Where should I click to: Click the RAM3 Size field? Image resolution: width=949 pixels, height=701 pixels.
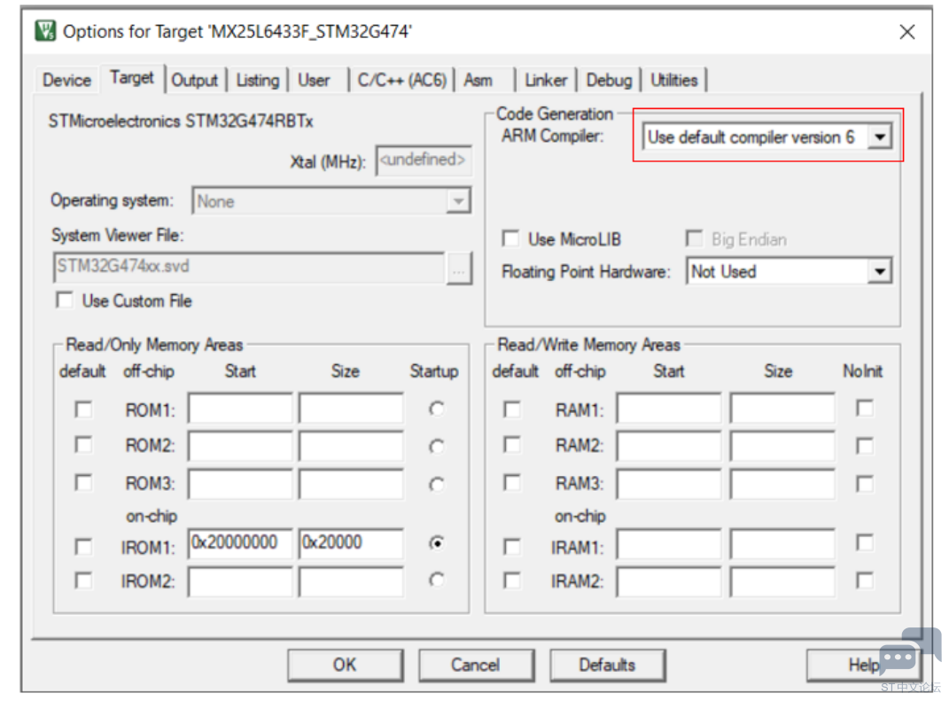click(x=782, y=483)
